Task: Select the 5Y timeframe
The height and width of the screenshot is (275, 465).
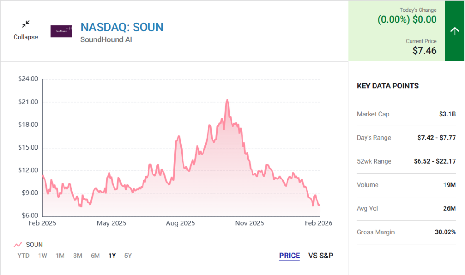Action: pyautogui.click(x=128, y=256)
